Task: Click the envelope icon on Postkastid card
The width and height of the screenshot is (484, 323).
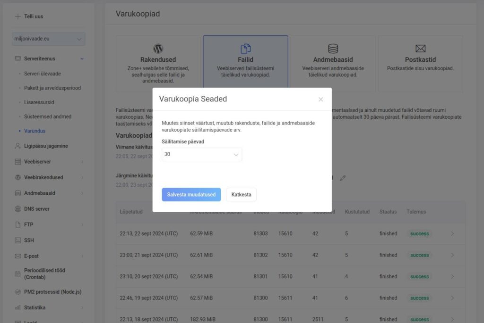Action: click(420, 49)
